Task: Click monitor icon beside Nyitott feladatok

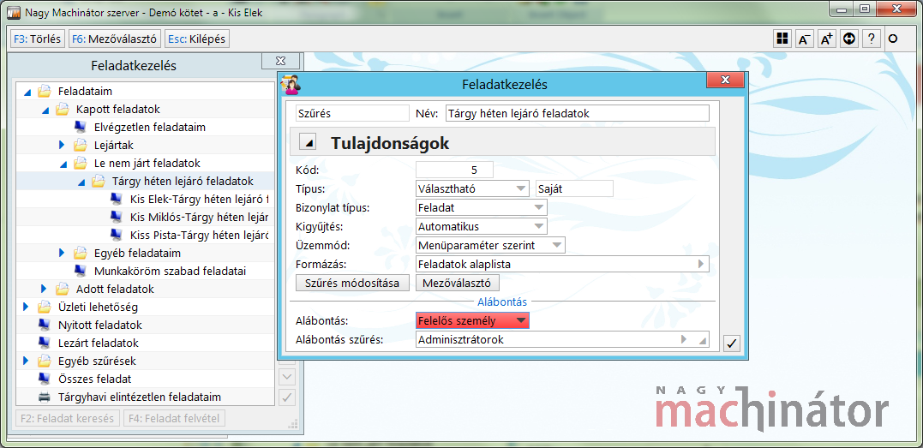Action: [45, 325]
